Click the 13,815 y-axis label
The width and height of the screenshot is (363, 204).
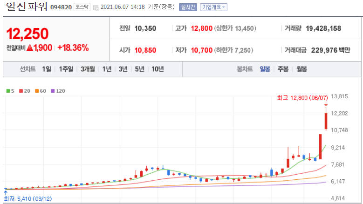click(x=339, y=96)
